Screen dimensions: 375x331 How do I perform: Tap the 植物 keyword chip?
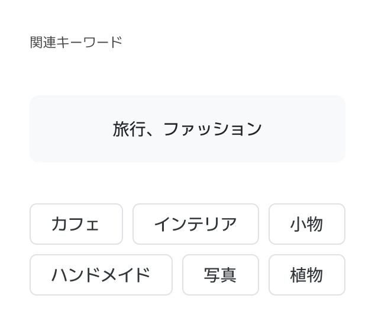306,275
